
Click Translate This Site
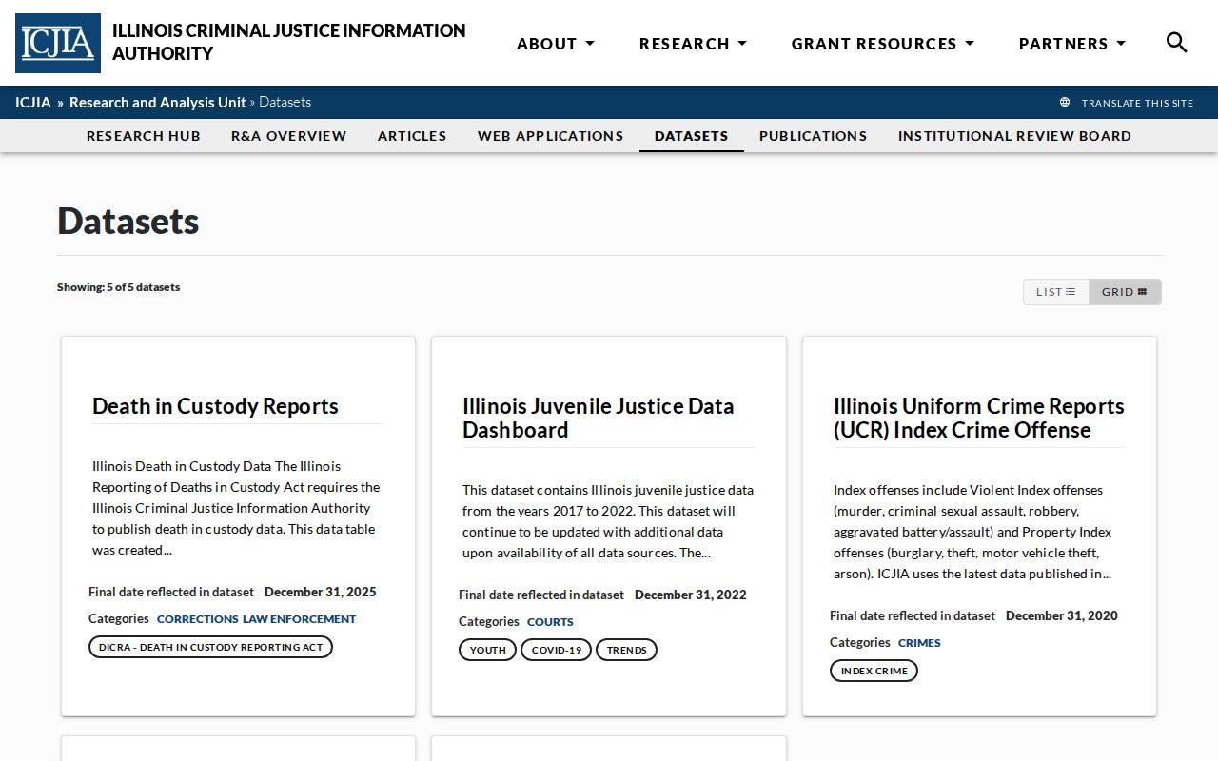click(1137, 103)
